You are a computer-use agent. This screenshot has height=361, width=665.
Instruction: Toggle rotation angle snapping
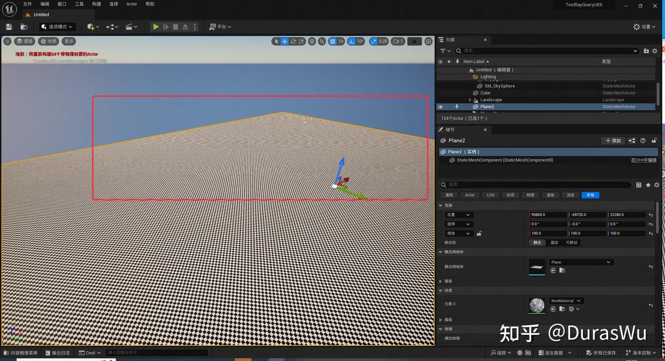352,41
